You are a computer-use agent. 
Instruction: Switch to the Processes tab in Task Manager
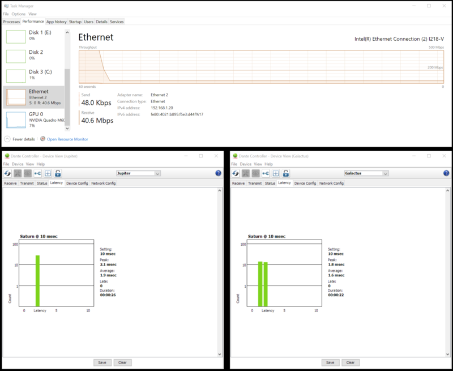(12, 22)
